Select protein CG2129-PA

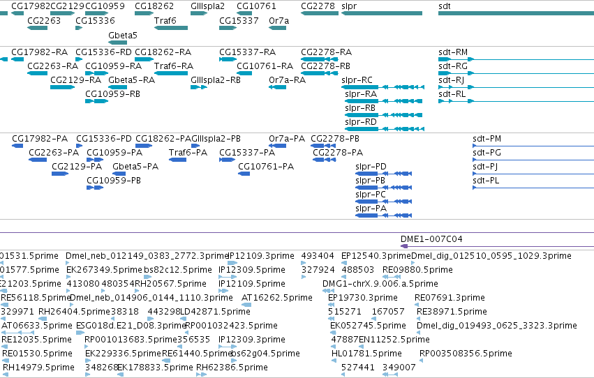[60, 174]
